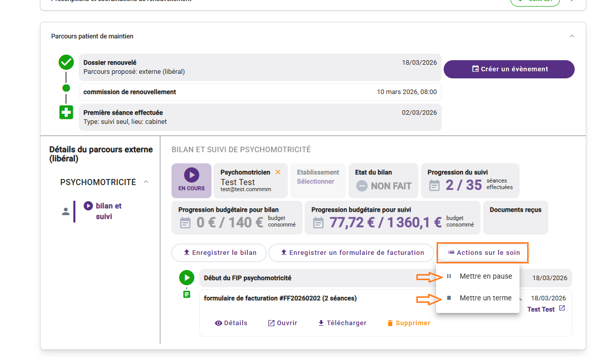Choose Mettre un terme menu option
602x357 pixels.
(x=485, y=298)
